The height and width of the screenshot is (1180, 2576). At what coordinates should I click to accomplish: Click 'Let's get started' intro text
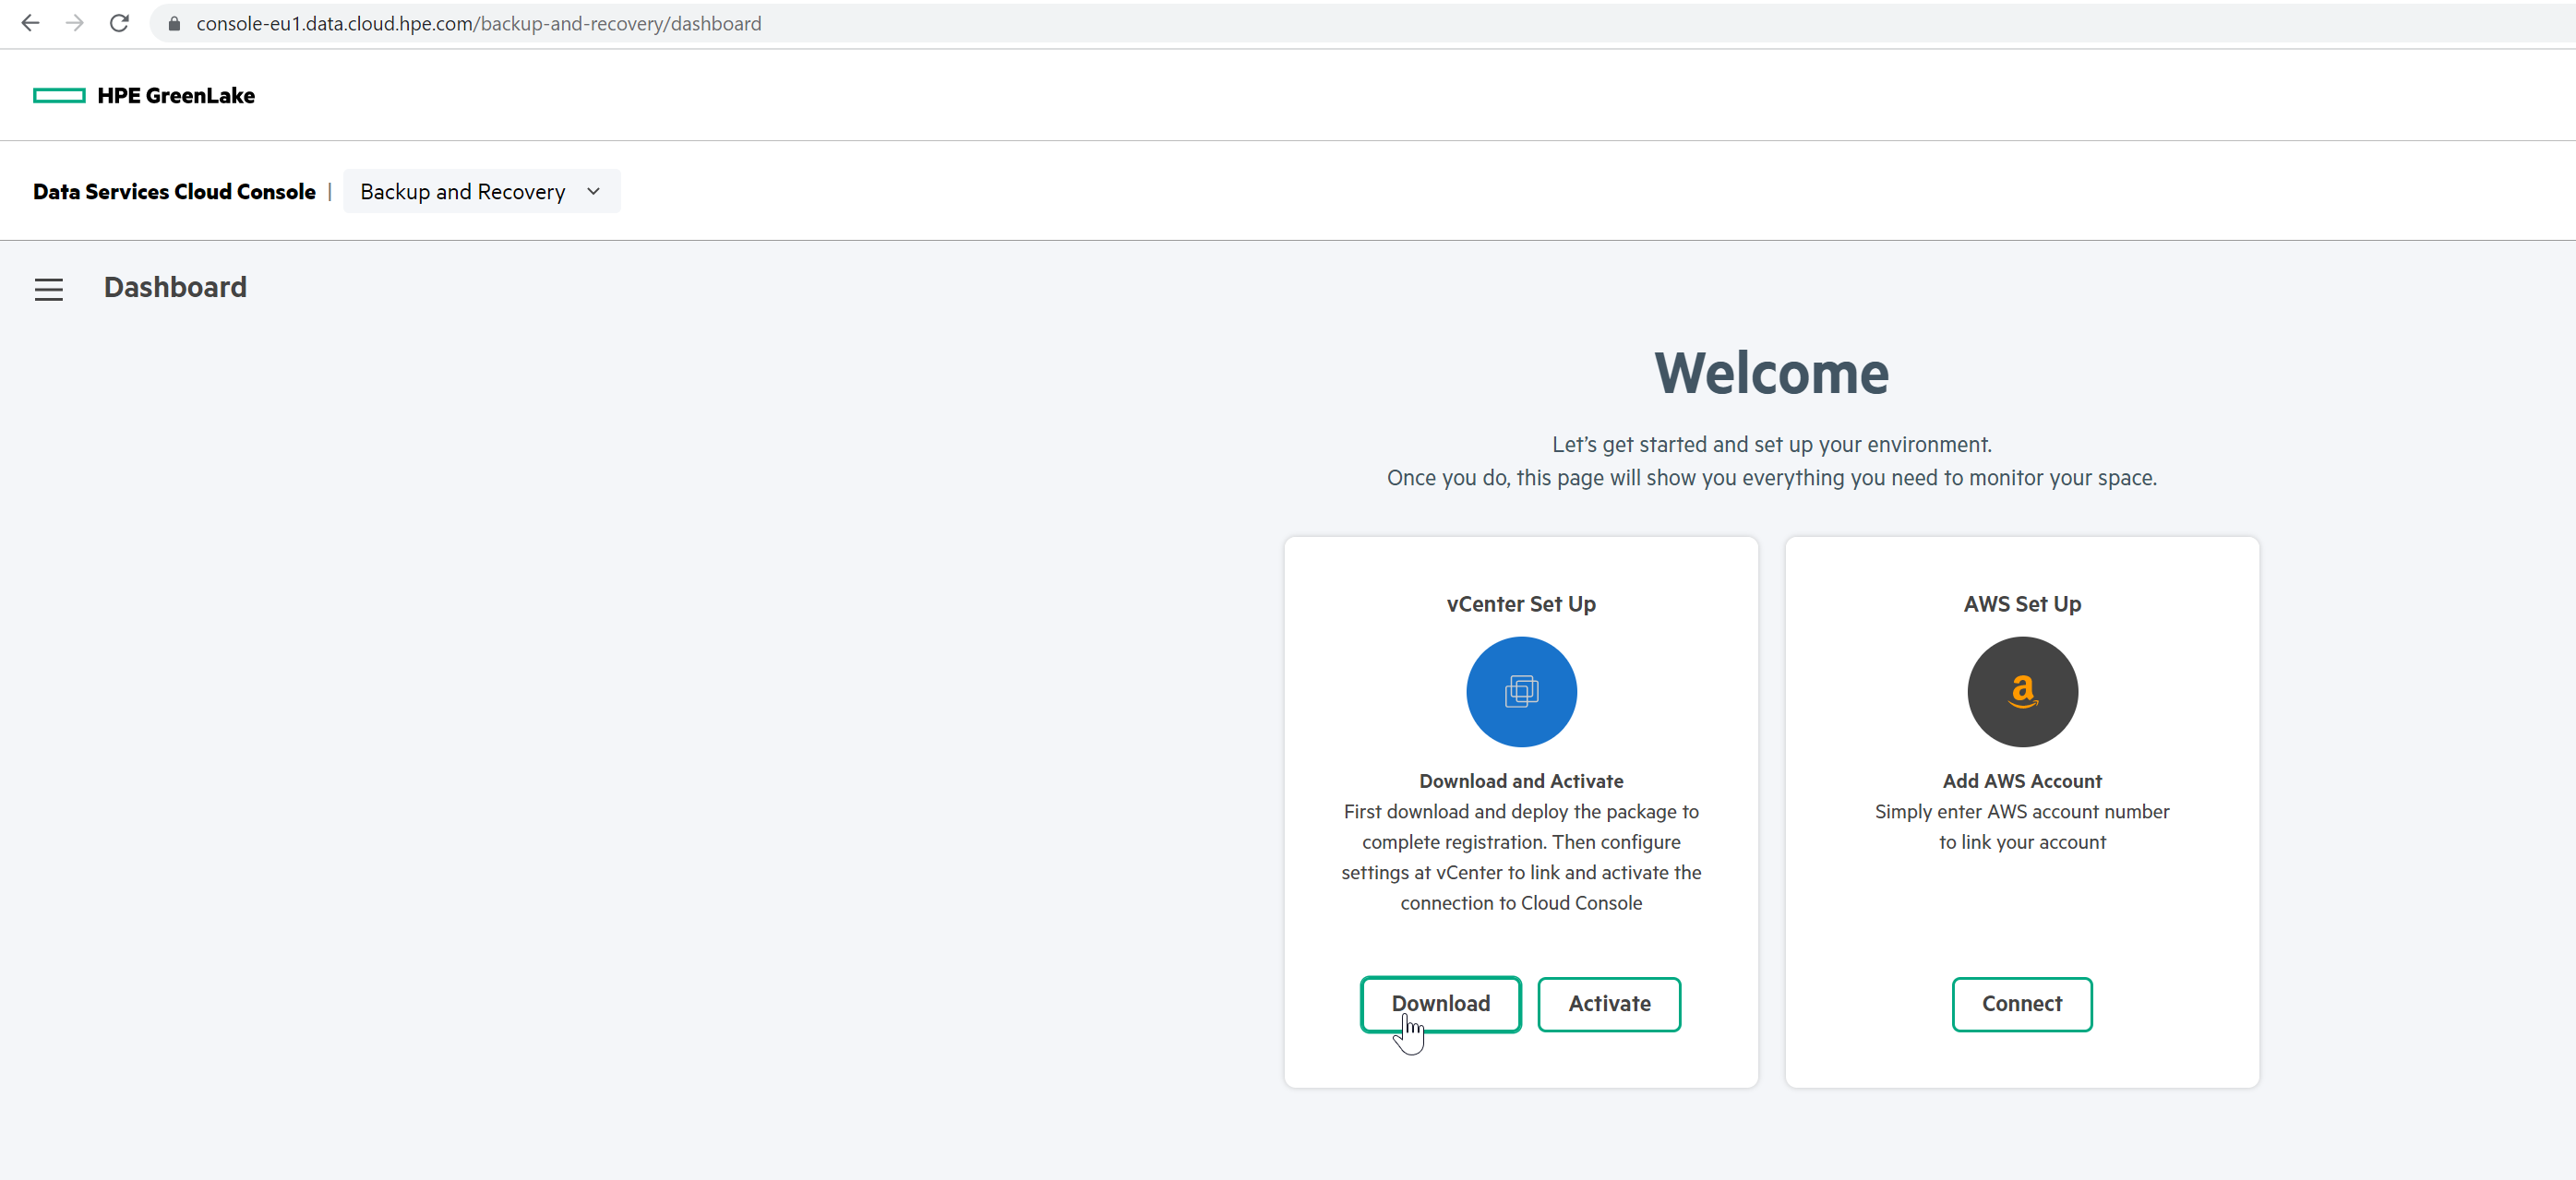click(x=1771, y=444)
